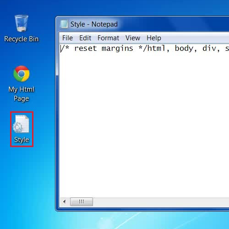Open the Help menu
Image resolution: width=229 pixels, height=229 pixels.
[154, 38]
